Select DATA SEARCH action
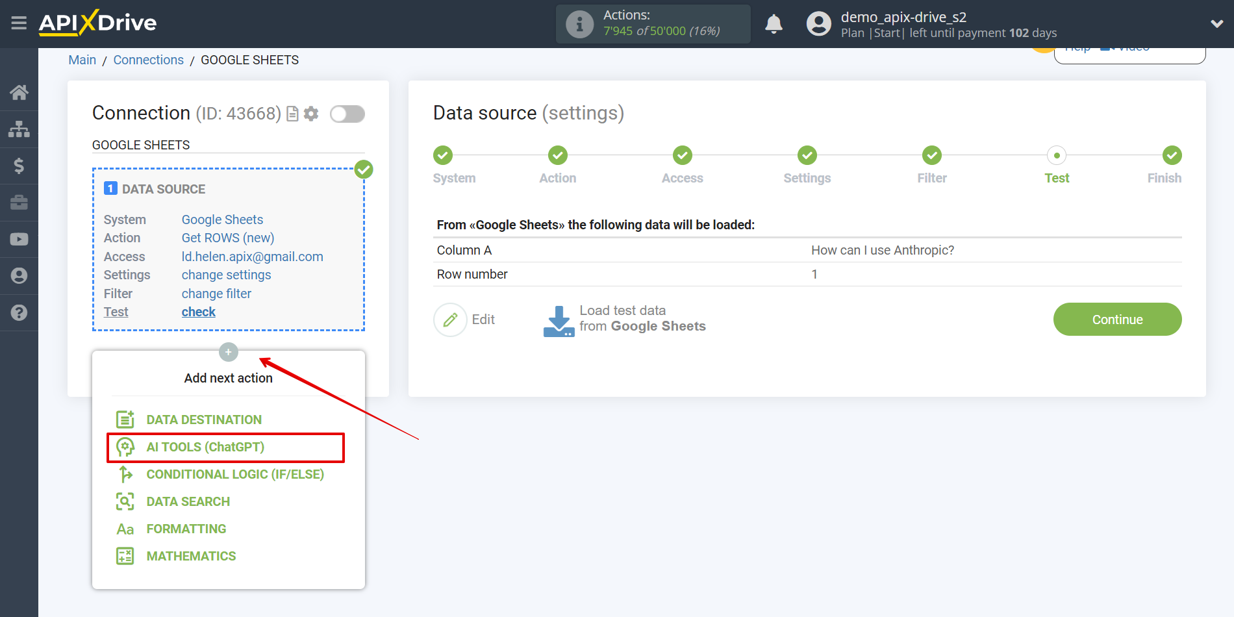The height and width of the screenshot is (617, 1234). point(188,501)
